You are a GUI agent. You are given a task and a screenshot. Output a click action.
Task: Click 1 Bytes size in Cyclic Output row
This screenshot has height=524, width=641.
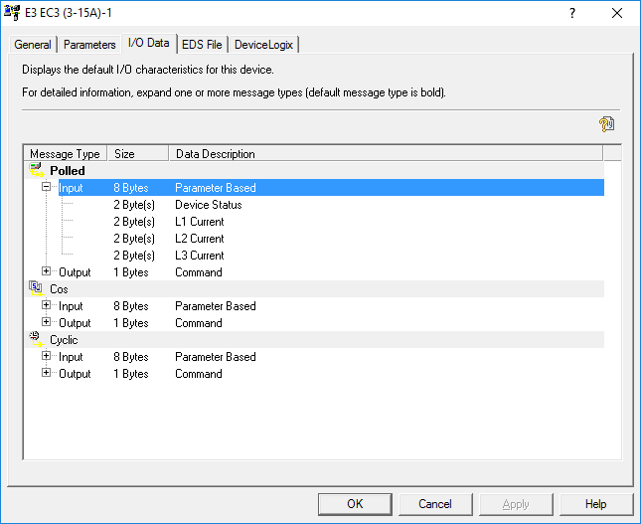pyautogui.click(x=131, y=374)
